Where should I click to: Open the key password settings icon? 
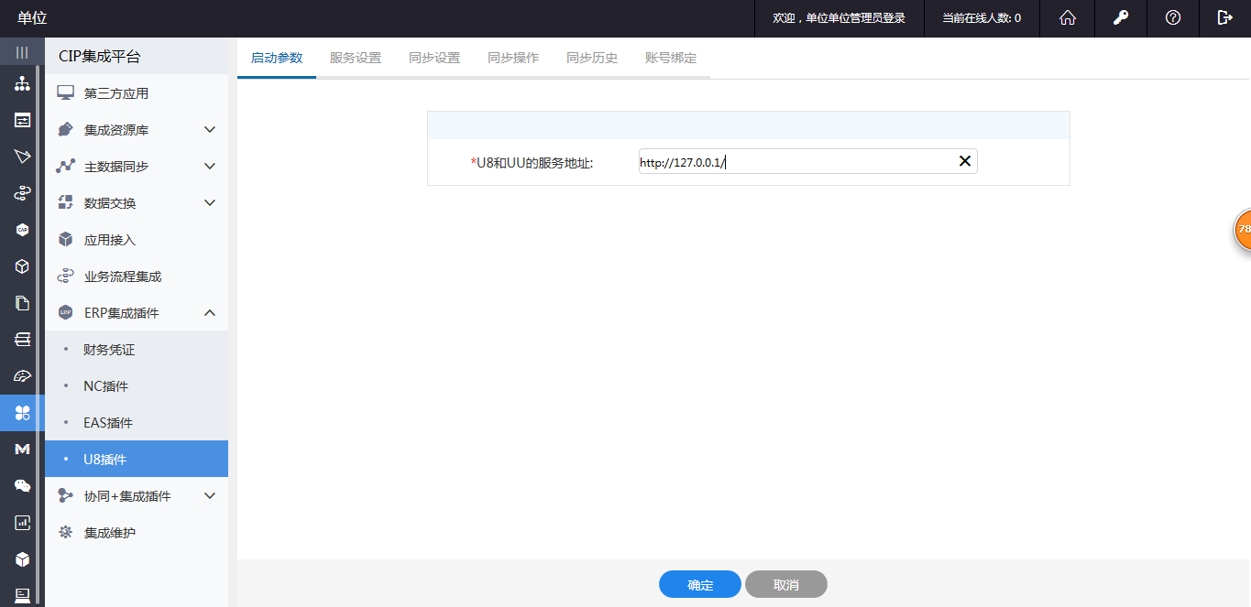[x=1120, y=18]
